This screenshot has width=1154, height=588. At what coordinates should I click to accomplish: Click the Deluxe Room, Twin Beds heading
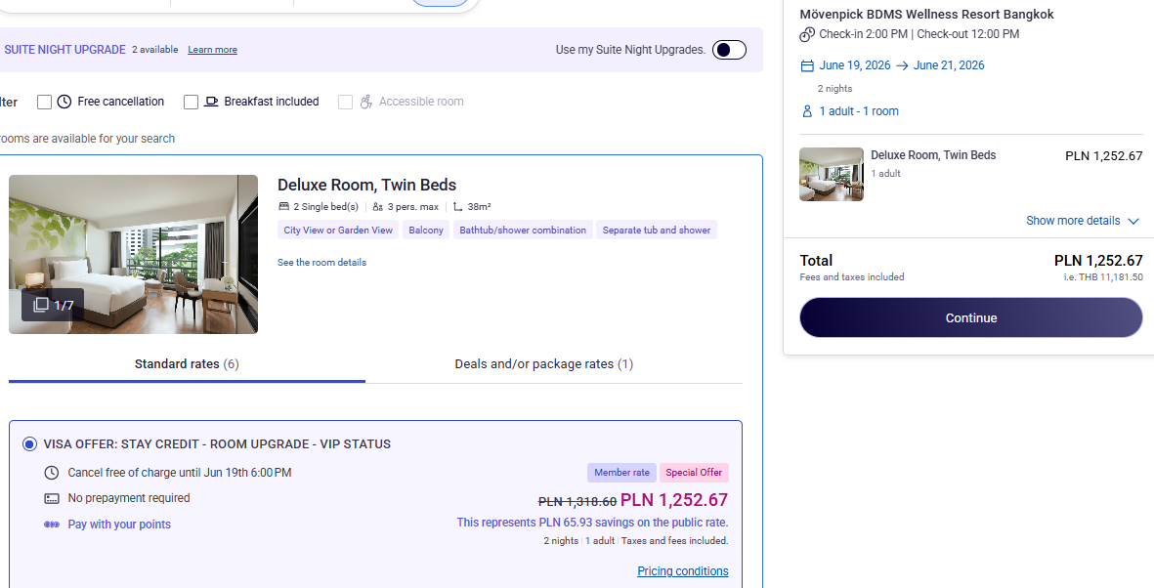(x=366, y=185)
